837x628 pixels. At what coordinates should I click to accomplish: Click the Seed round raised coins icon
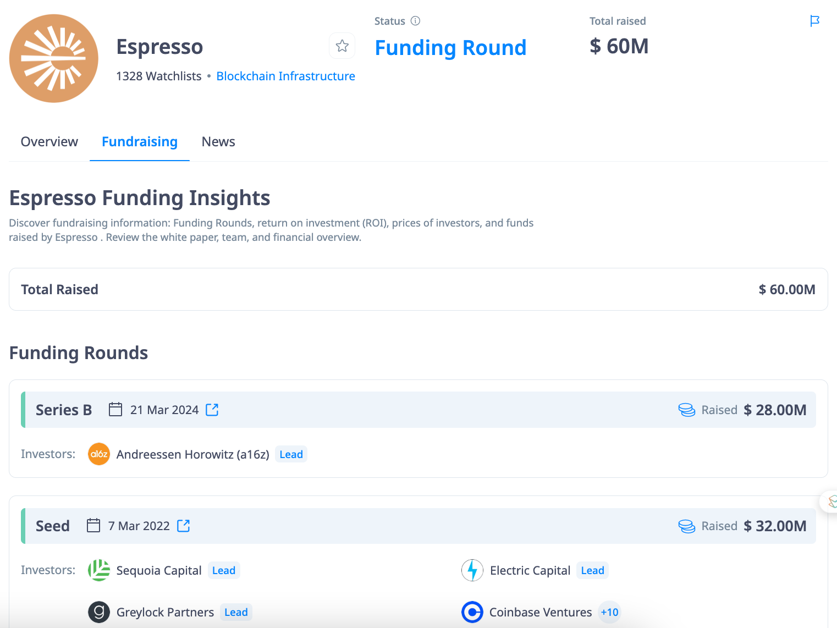(x=687, y=526)
